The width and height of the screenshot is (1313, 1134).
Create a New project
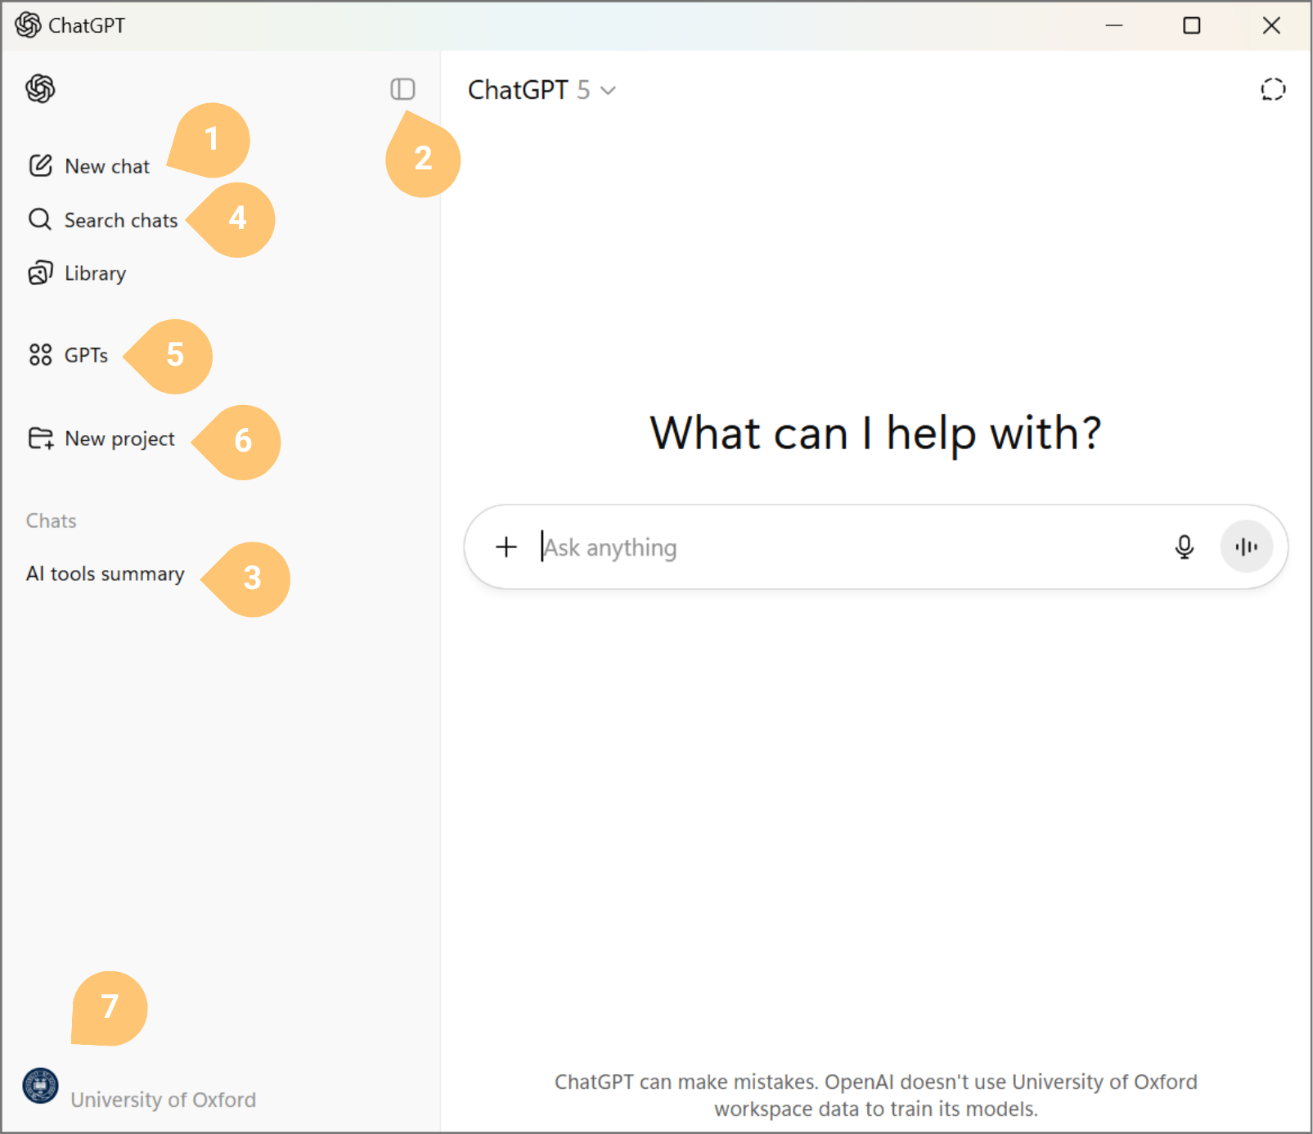[101, 439]
